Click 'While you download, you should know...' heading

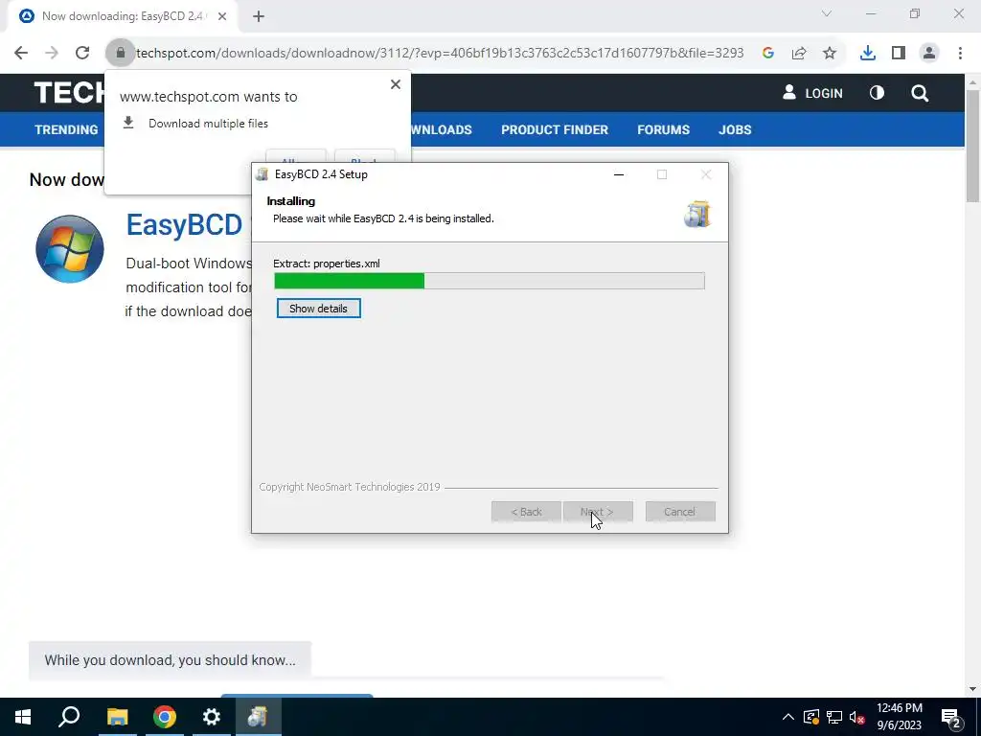(x=171, y=660)
